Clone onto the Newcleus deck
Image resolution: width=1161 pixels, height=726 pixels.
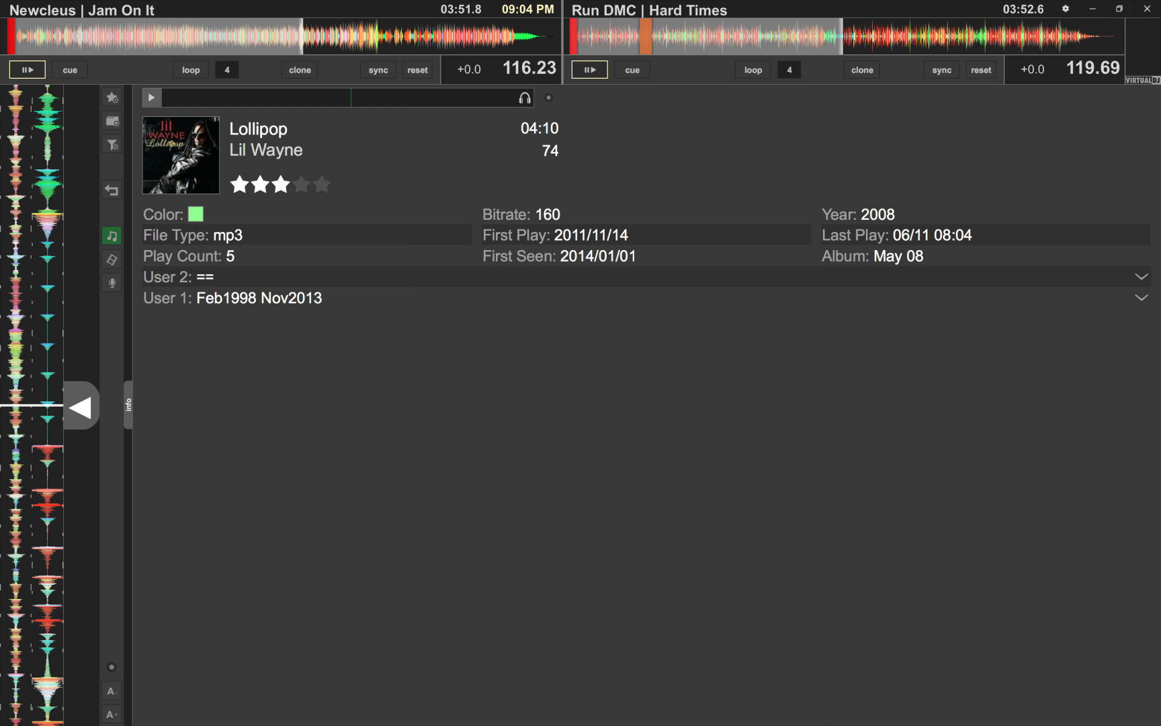[300, 70]
